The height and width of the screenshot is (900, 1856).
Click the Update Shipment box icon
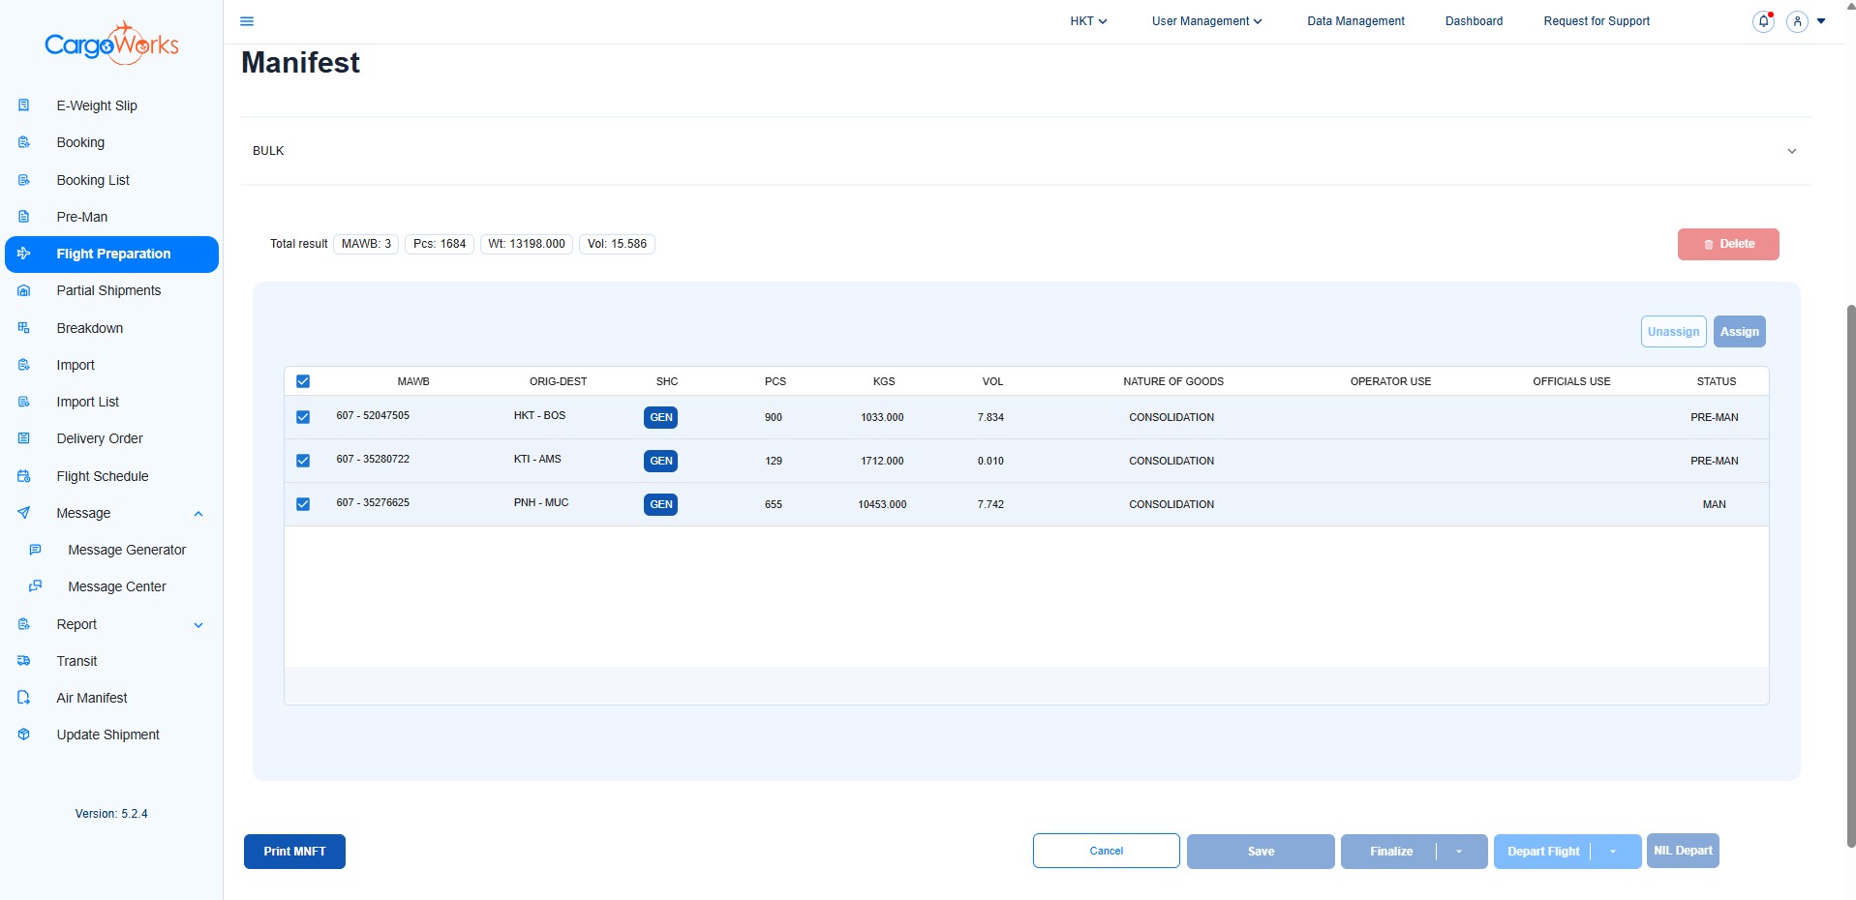point(24,735)
